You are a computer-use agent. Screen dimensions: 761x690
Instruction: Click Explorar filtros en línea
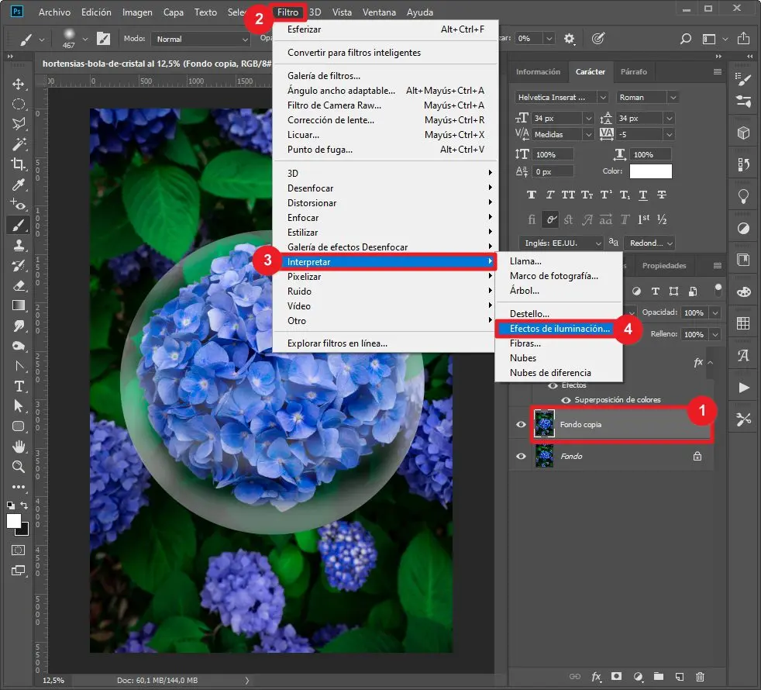[337, 343]
